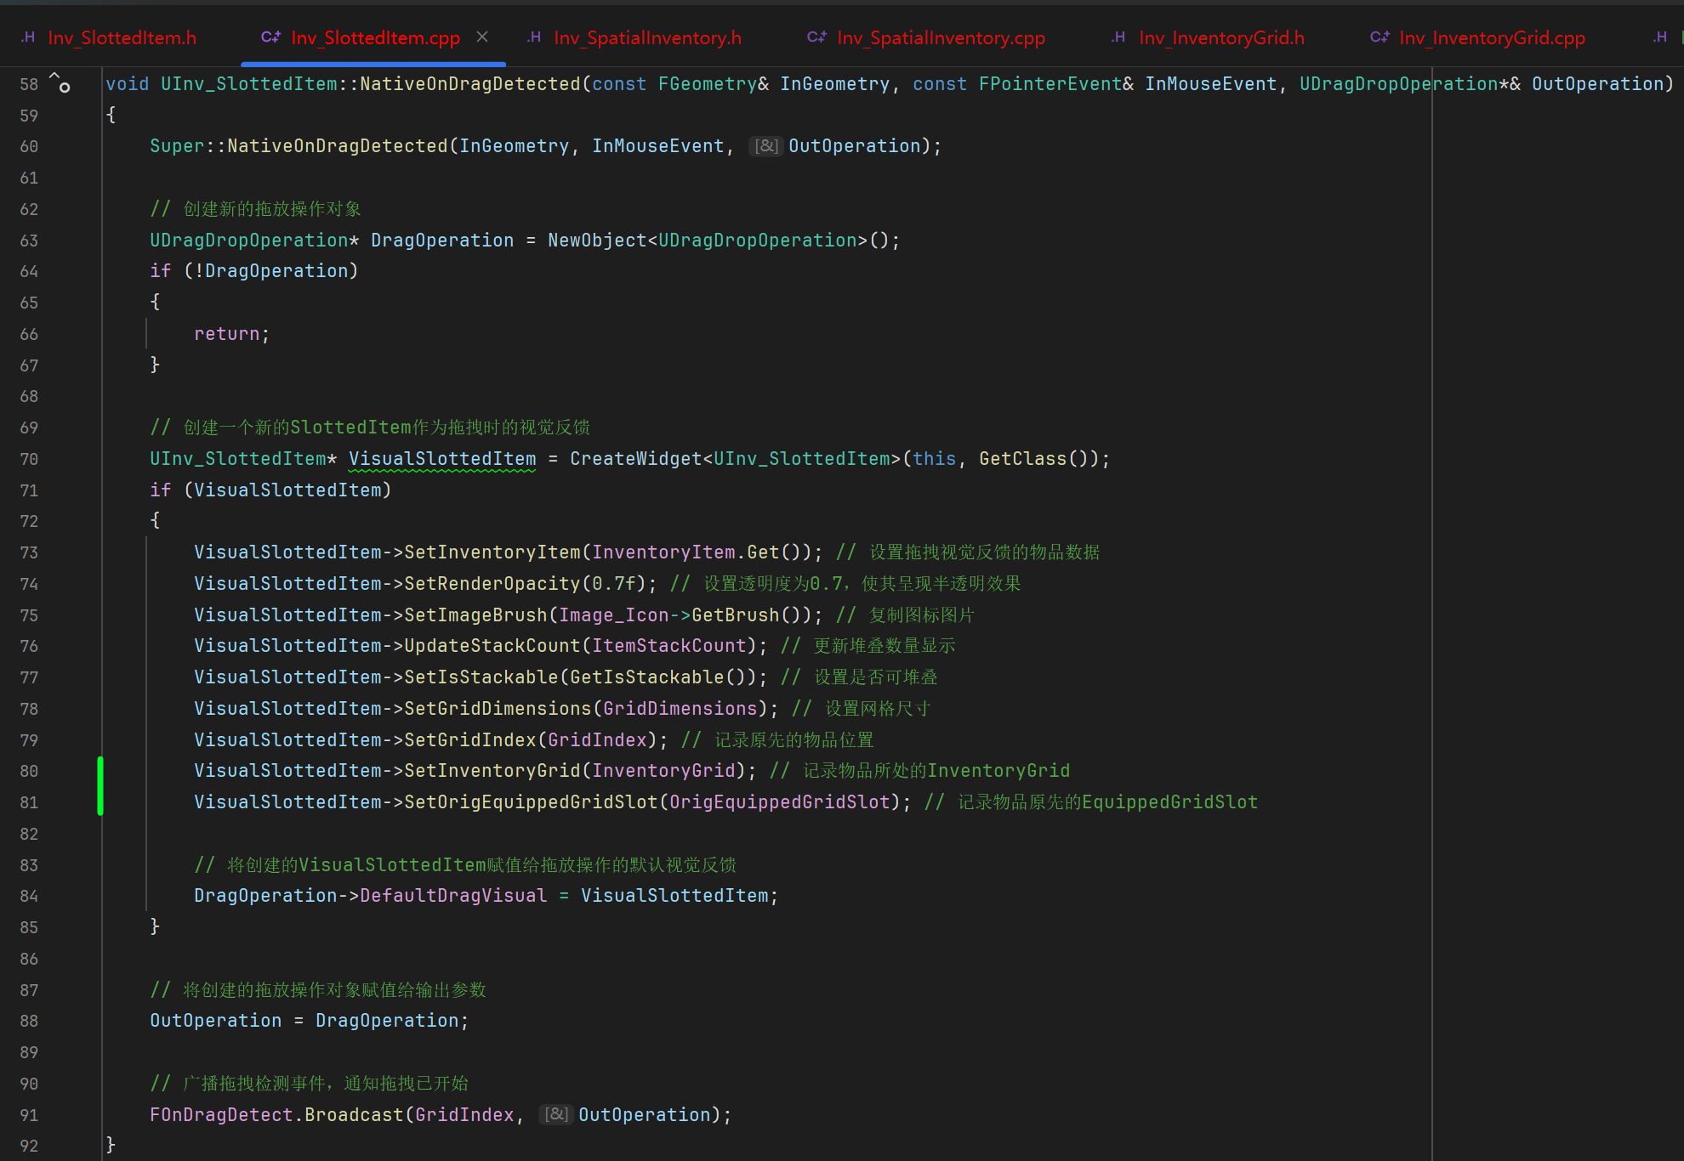Screen dimensions: 1684x1161
Task: Close the Inv_SlottedItem.cpp tab
Action: click(482, 37)
